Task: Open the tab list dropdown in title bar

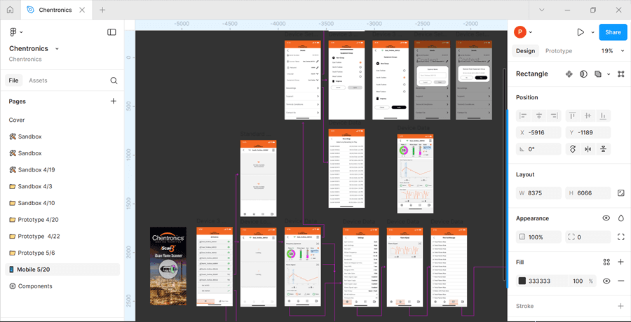Action: pyautogui.click(x=542, y=10)
